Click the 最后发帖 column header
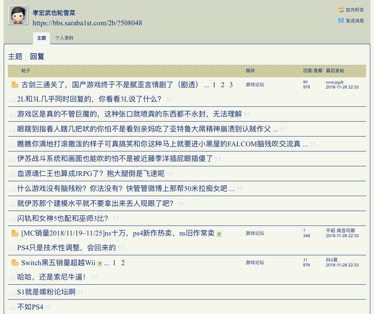 pos(335,71)
